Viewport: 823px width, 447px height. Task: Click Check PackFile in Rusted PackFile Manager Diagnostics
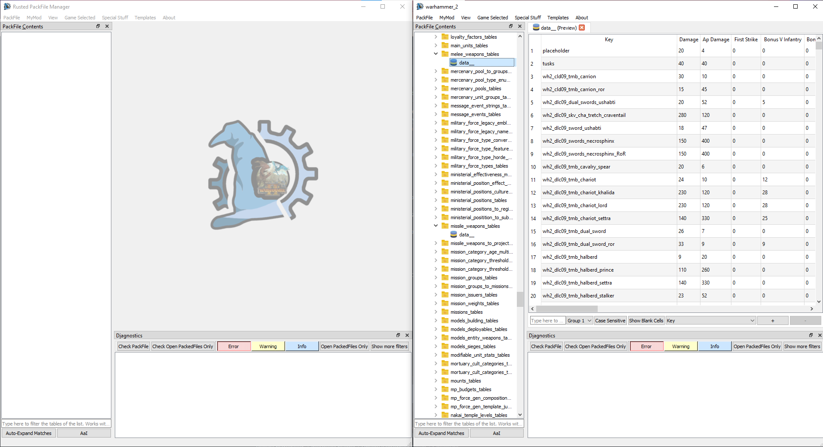(x=133, y=346)
